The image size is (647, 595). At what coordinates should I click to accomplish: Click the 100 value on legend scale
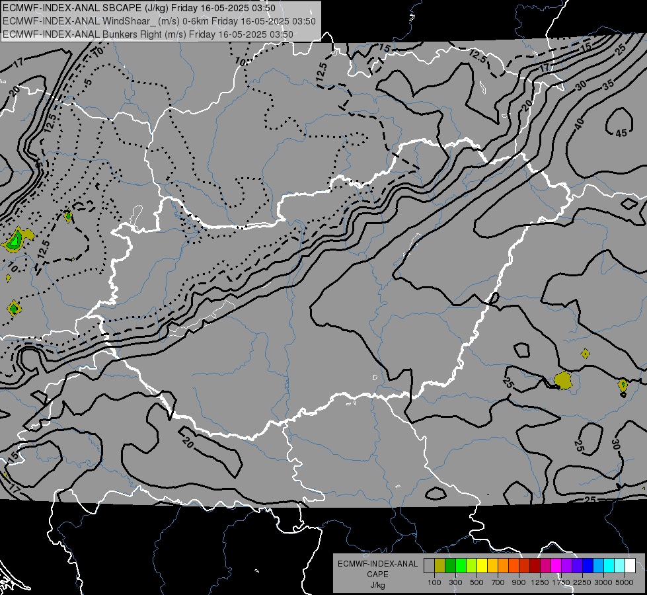(434, 582)
